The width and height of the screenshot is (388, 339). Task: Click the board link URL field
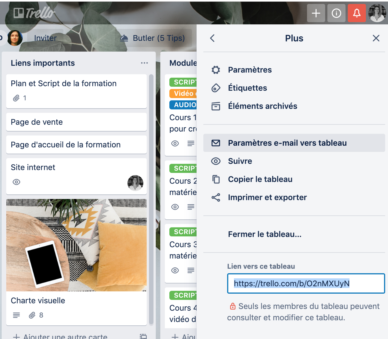point(306,283)
